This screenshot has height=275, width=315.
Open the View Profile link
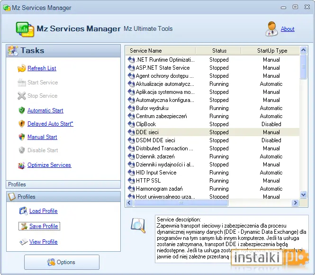[44, 242]
